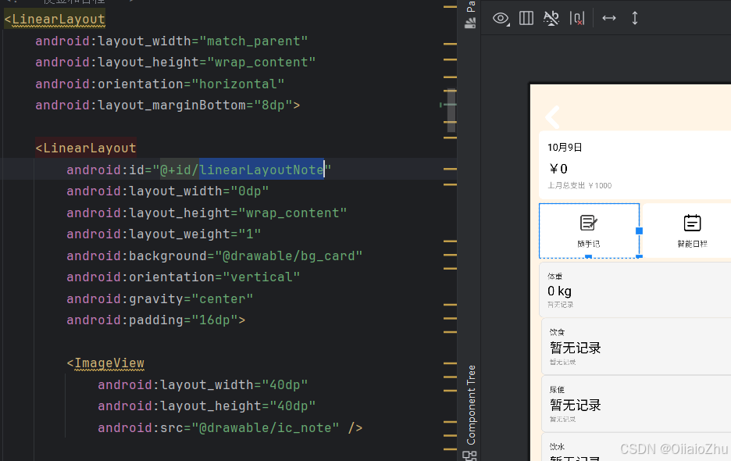The image size is (731, 461).
Task: Click the nested <LinearLayout tag
Action: (86, 148)
